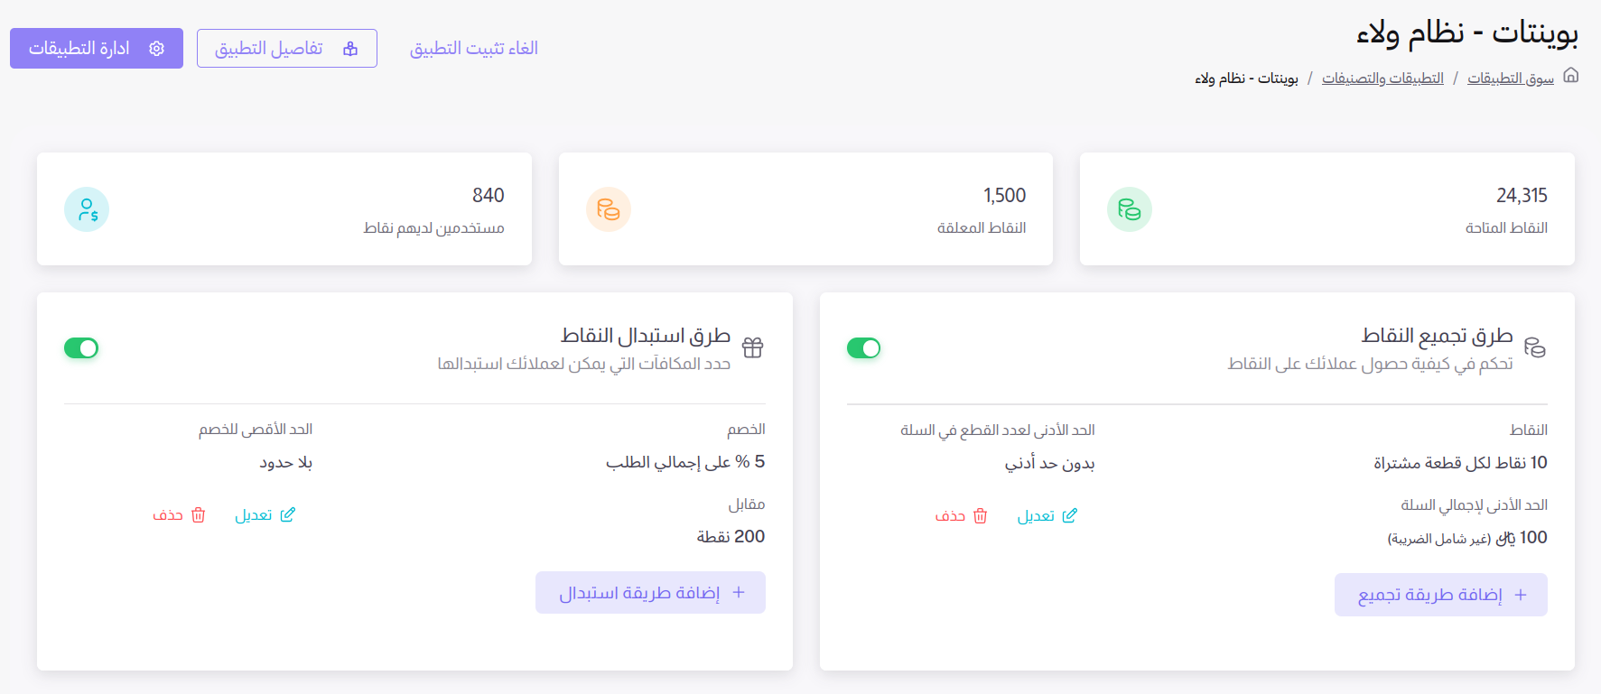Viewport: 1601px width, 694px height.
Task: Toggle the switch on طرق استبدال النقاط card
Action: (81, 347)
